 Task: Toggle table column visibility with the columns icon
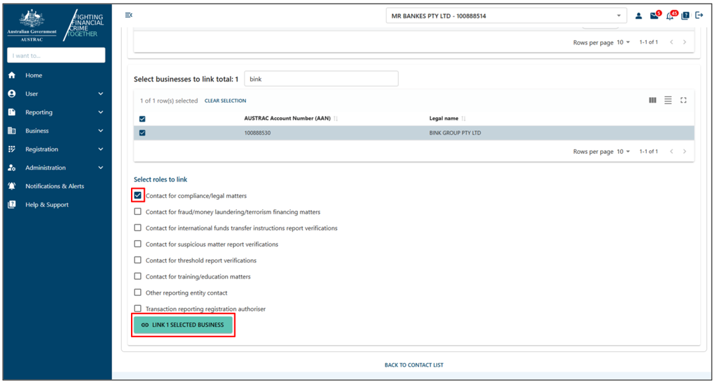click(x=652, y=100)
